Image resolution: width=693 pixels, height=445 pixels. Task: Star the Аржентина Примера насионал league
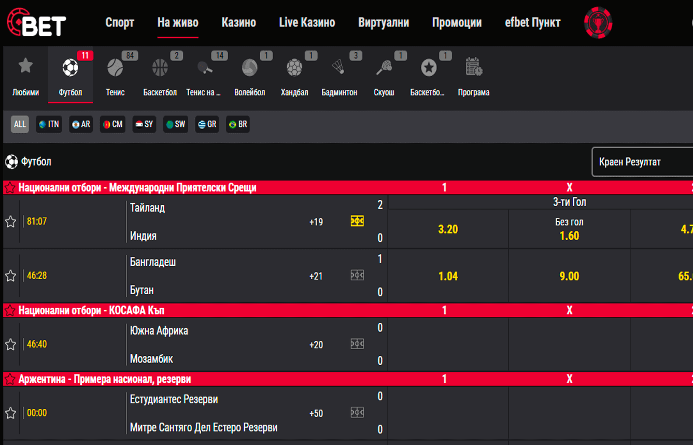9,379
